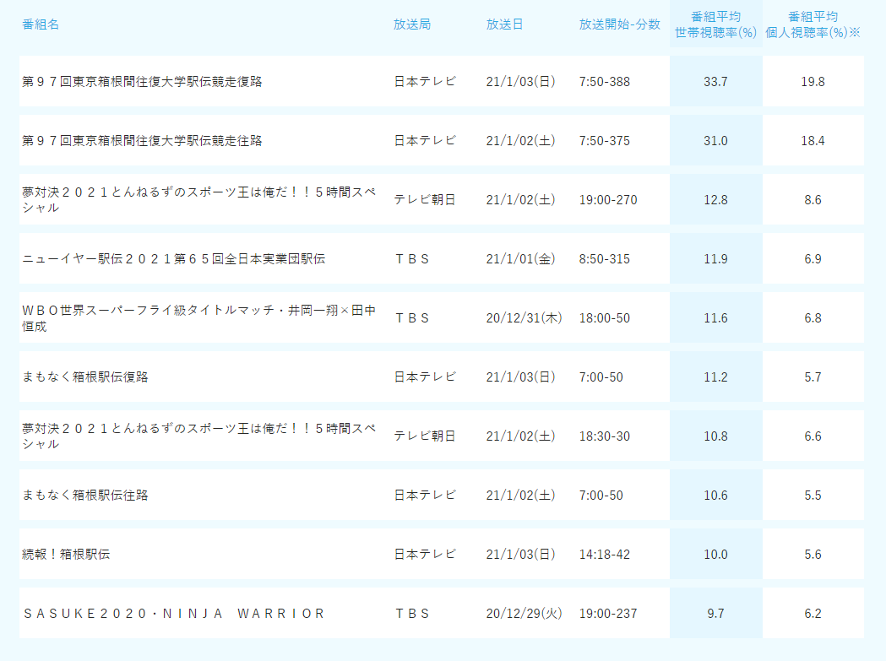Click household rating 10.8
The height and width of the screenshot is (661, 886).
(715, 436)
